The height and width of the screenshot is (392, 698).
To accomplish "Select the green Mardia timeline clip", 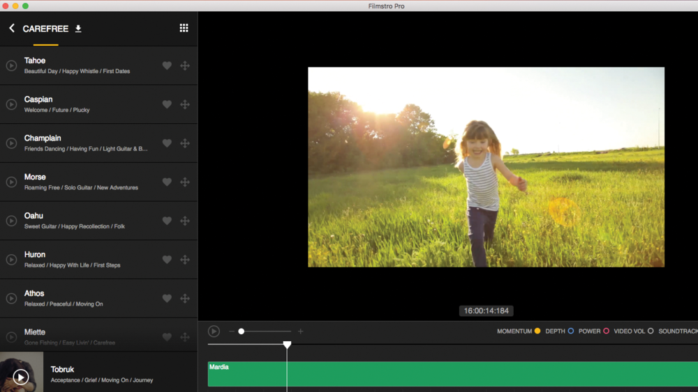I will point(454,375).
